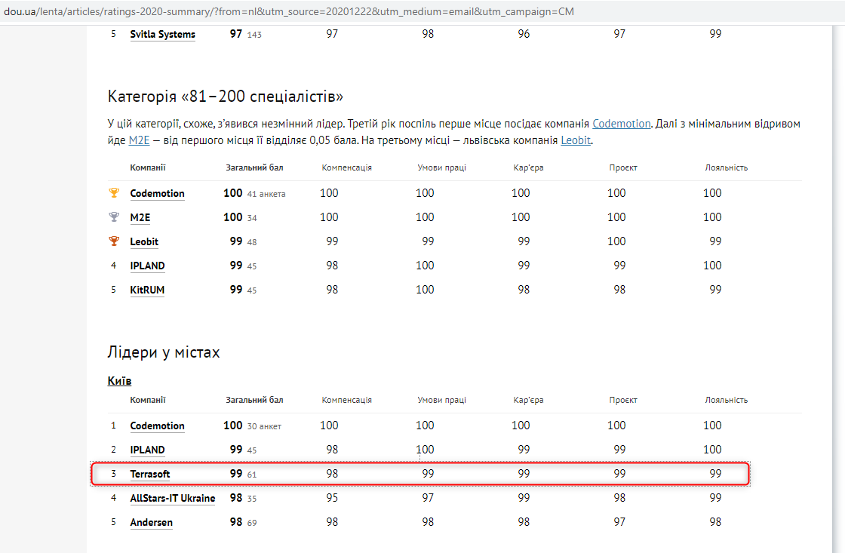Viewport: 845px width, 553px height.
Task: Click the bronze trophy icon beside Leobit
Action: tap(114, 241)
